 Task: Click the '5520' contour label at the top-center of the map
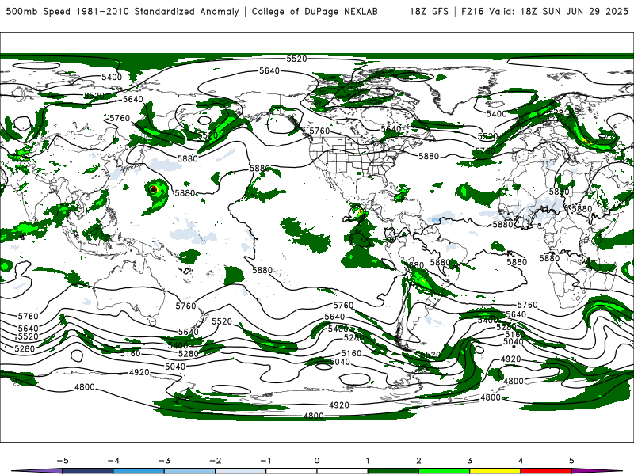click(296, 59)
